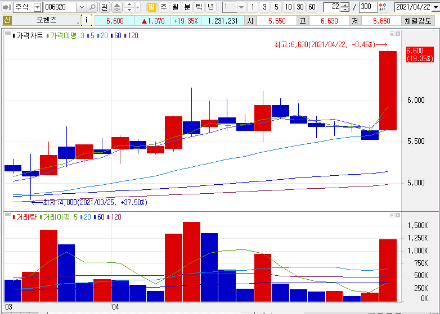
Task: Click the 04 month marker on time axis
Action: 115,307
